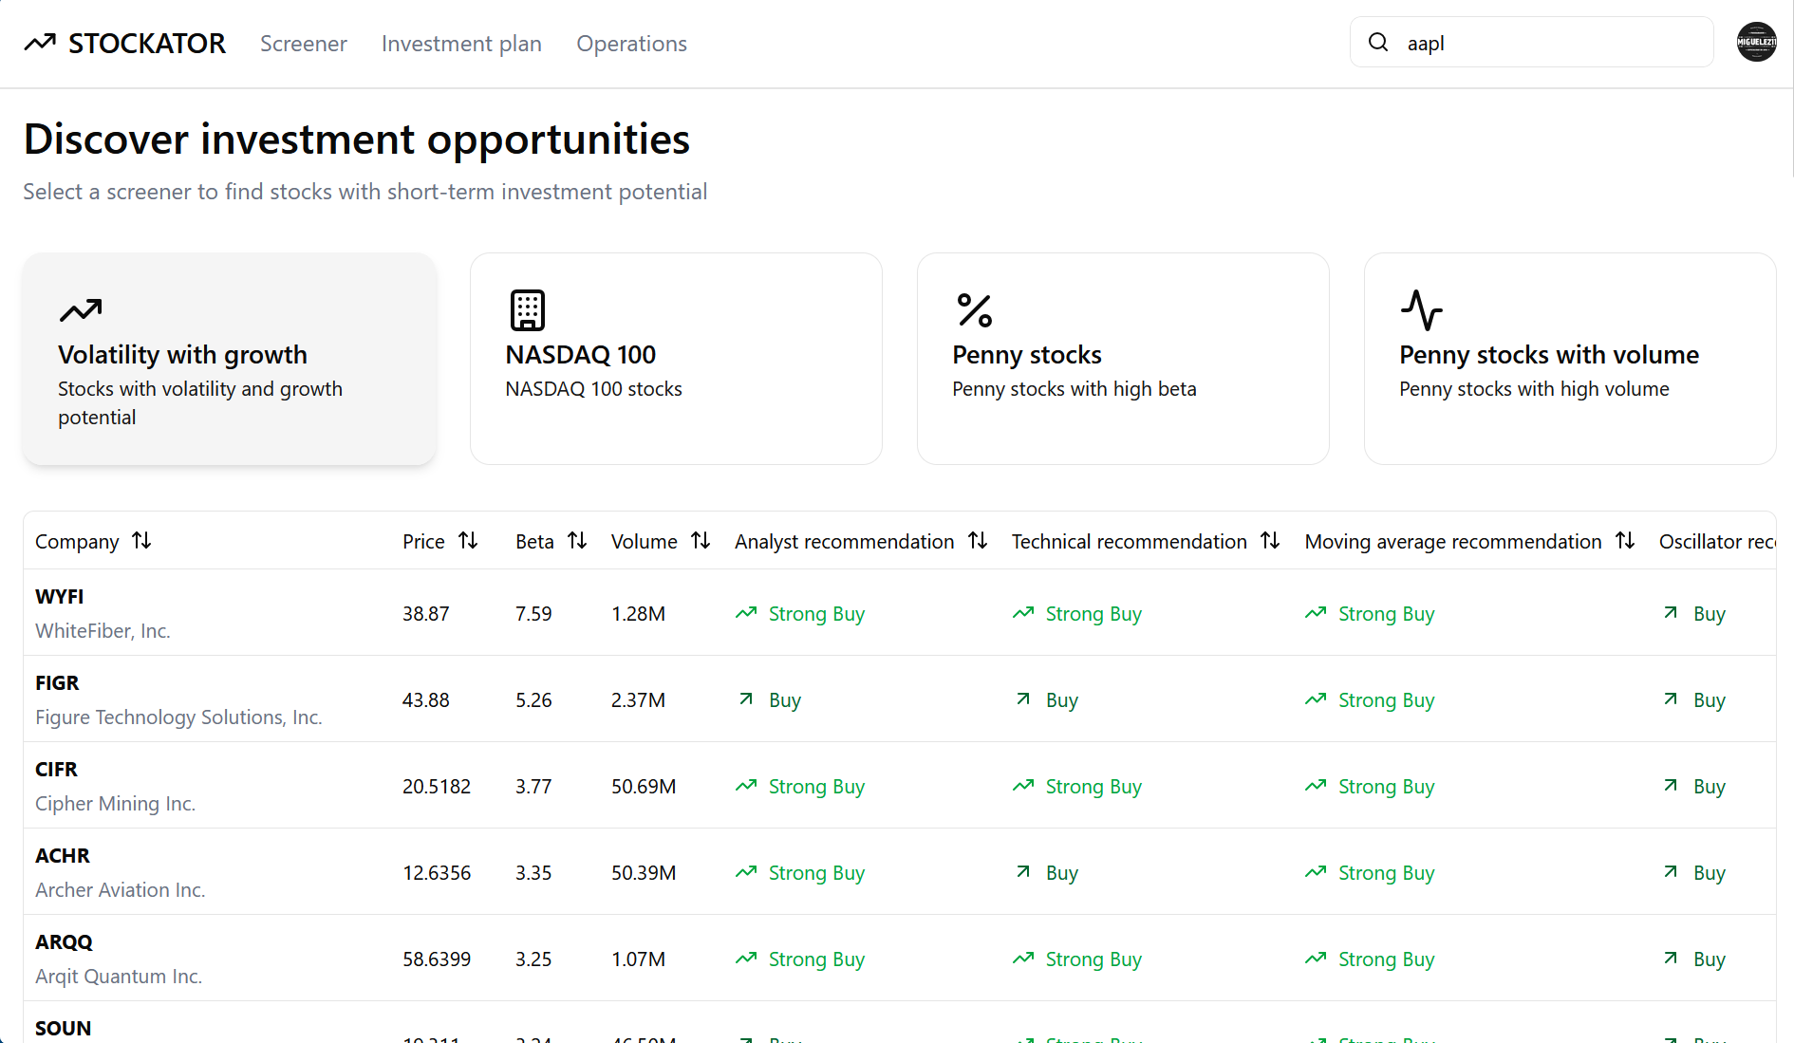Screen dimensions: 1794x1043
Task: Sort by Beta using sort arrows
Action: tap(577, 541)
